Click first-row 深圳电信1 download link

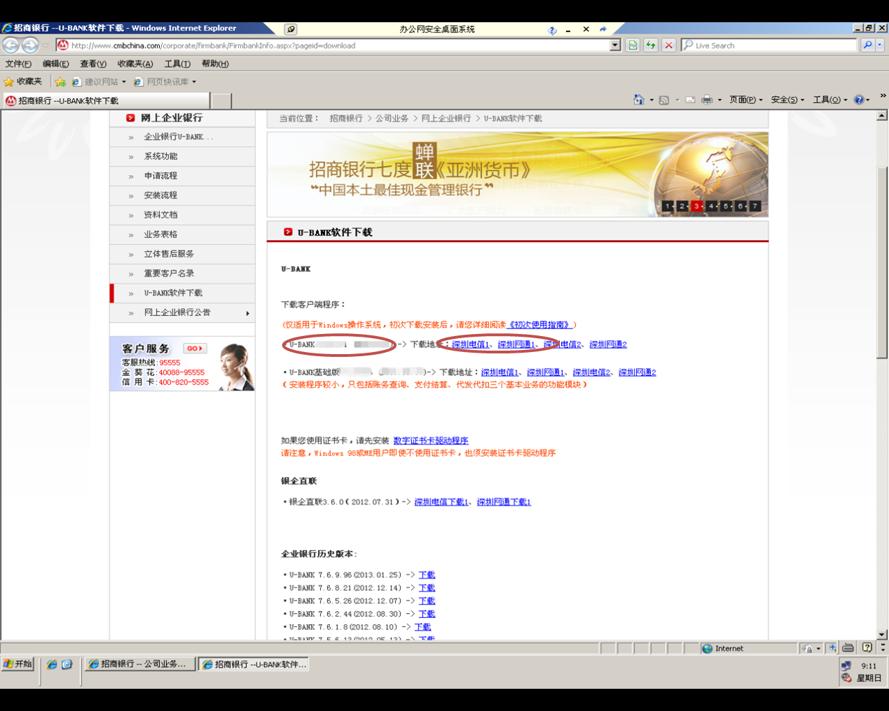(x=470, y=344)
